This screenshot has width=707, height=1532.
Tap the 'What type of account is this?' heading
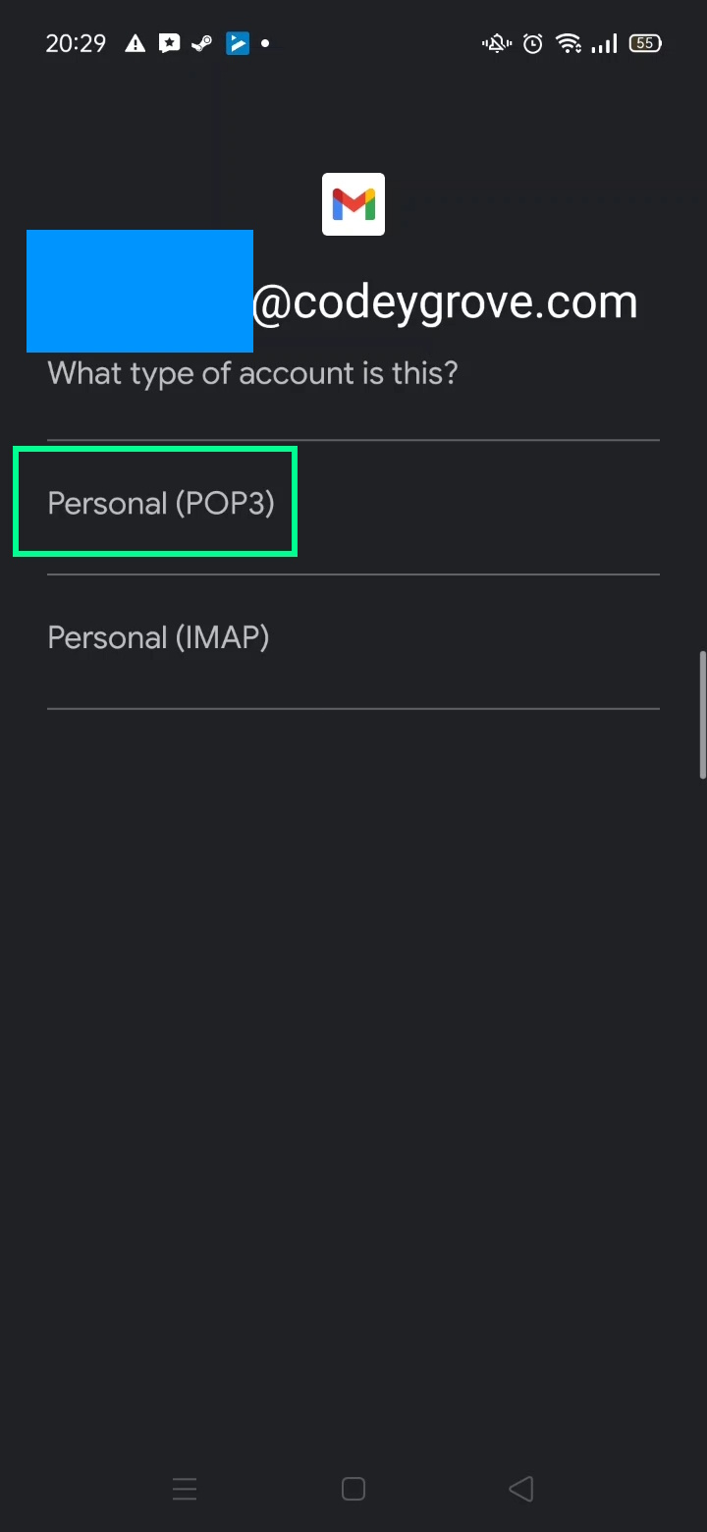(252, 373)
